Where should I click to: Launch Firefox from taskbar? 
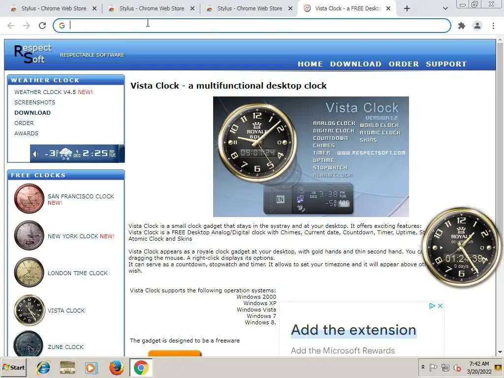(x=116, y=368)
